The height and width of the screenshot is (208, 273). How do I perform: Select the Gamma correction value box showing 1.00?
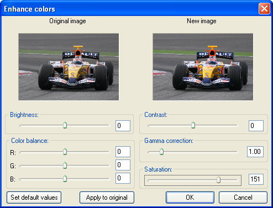(255, 152)
